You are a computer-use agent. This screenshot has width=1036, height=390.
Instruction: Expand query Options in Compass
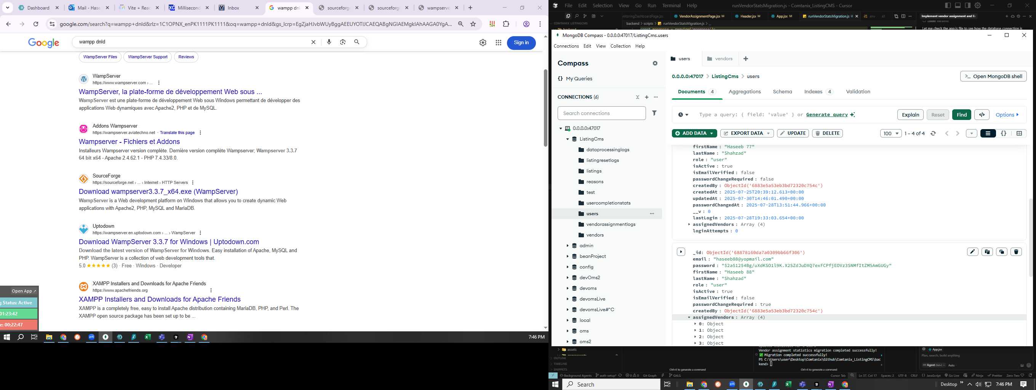click(x=1007, y=115)
